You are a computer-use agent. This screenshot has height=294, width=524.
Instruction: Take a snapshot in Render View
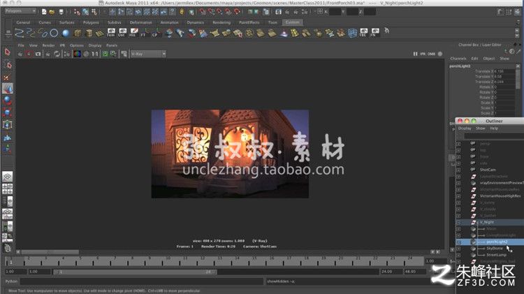tap(38, 54)
